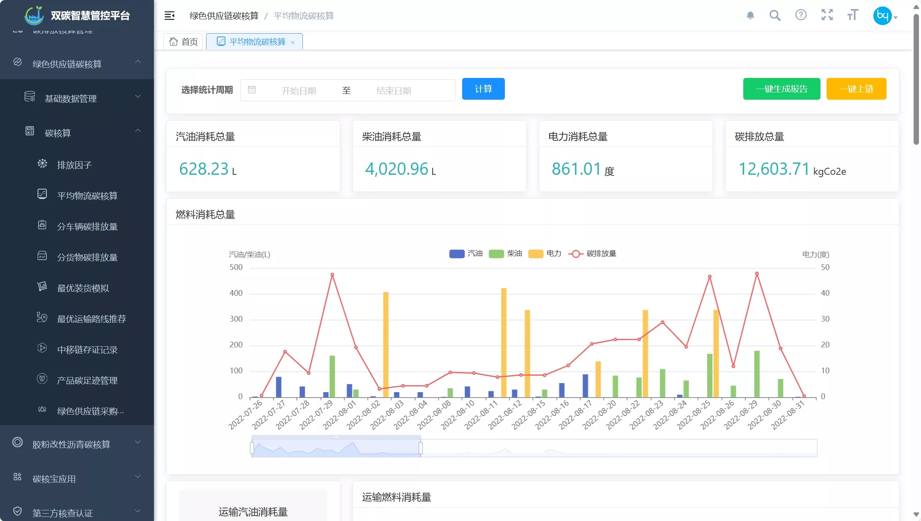The width and height of the screenshot is (921, 521).
Task: Click the 最优装货模拟 icon
Action: (x=42, y=286)
